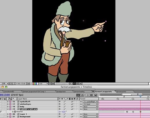Click the label column header icon
Viewport: 150px width, 118px height.
(x=10, y=99)
